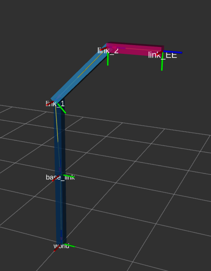The height and width of the screenshot is (271, 211).
Task: Click the base_link frame label
Action: tap(60, 177)
